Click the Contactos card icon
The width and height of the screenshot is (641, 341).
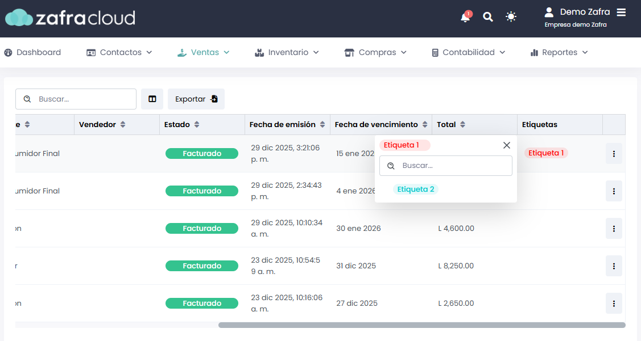coord(91,53)
